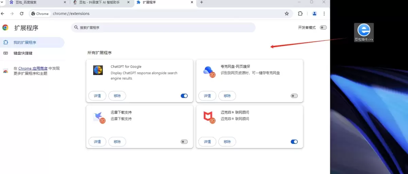This screenshot has width=408, height=174.
Task: Click the 迅雷下载支持 extension icon
Action: tap(99, 117)
